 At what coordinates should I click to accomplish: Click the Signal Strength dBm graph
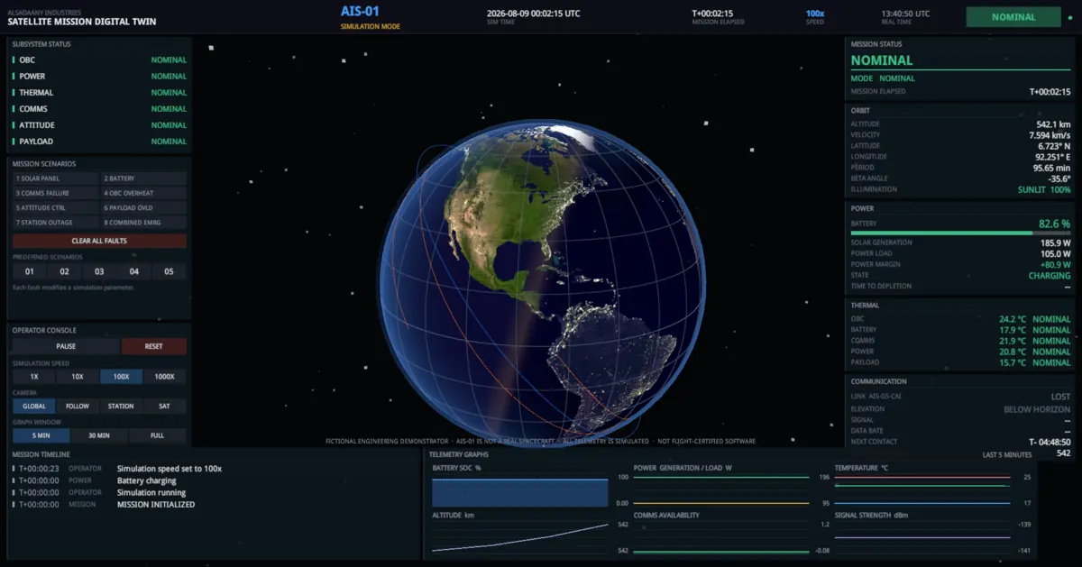click(922, 538)
